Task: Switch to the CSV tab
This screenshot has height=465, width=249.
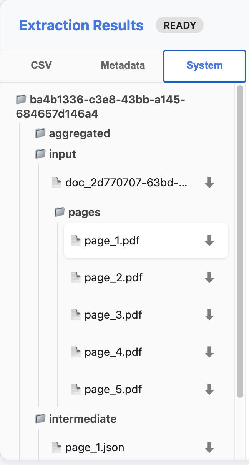Action: [41, 65]
